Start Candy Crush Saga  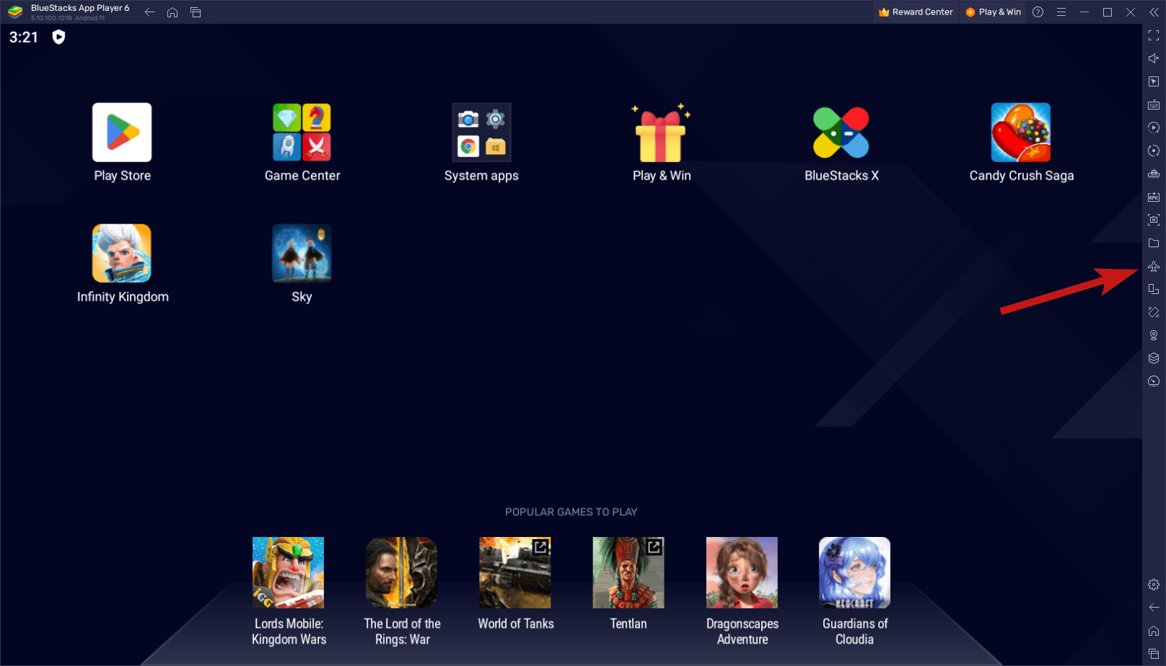coord(1021,133)
